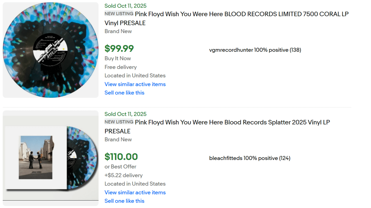Click NEW LISTING badge on the CORAL LP listing
Image resolution: width=371 pixels, height=208 pixels.
(x=119, y=14)
